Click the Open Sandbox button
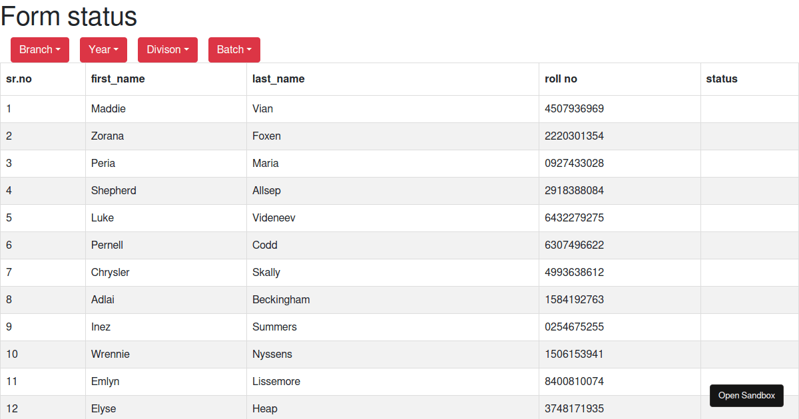 coord(746,395)
